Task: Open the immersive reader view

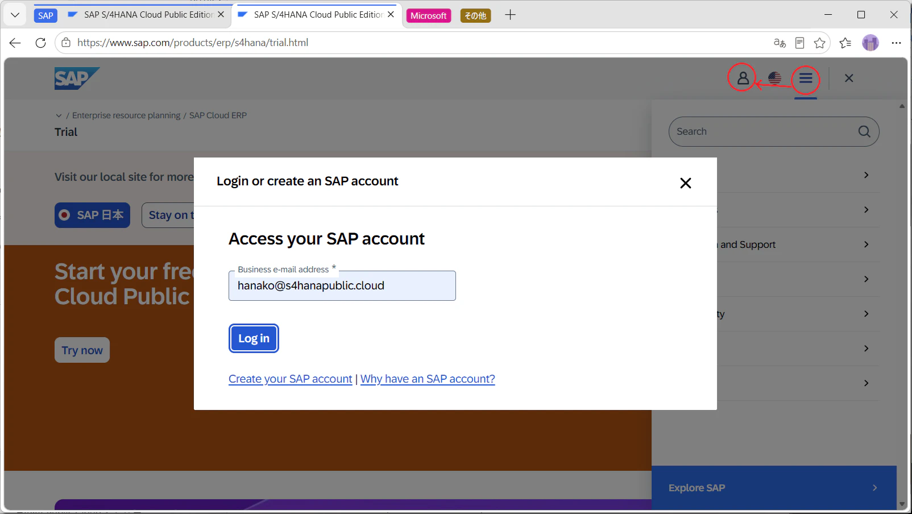Action: [799, 43]
